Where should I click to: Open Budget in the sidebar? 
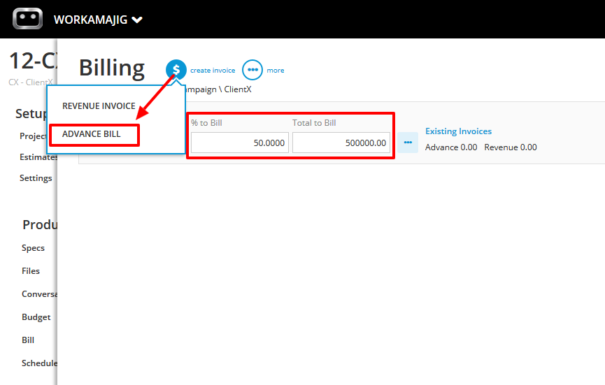pyautogui.click(x=36, y=317)
